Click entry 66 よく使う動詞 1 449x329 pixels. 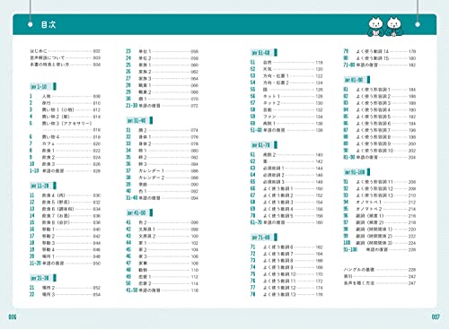point(286,188)
